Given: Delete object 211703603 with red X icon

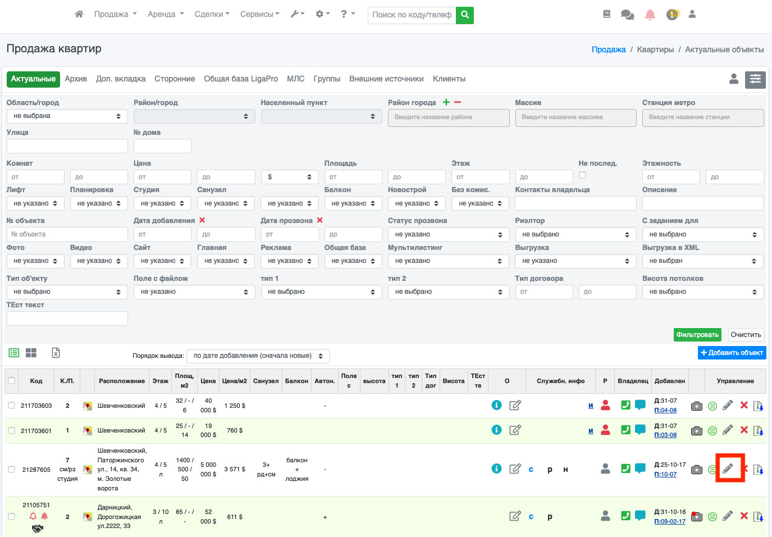Looking at the screenshot, I should click(744, 405).
